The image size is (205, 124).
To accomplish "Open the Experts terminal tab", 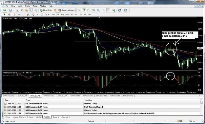I will (x=56, y=117).
